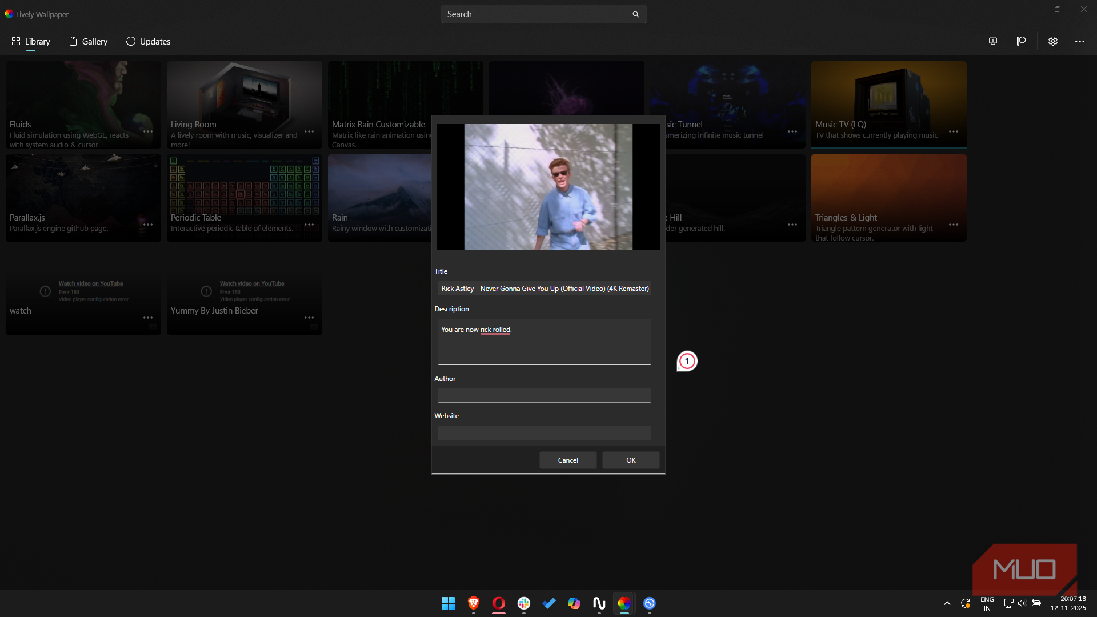Click the Website input field
The height and width of the screenshot is (617, 1097).
click(544, 433)
